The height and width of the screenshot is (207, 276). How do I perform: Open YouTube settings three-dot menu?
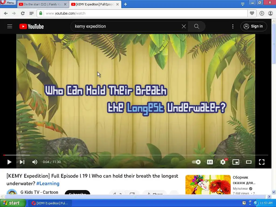pos(233,26)
